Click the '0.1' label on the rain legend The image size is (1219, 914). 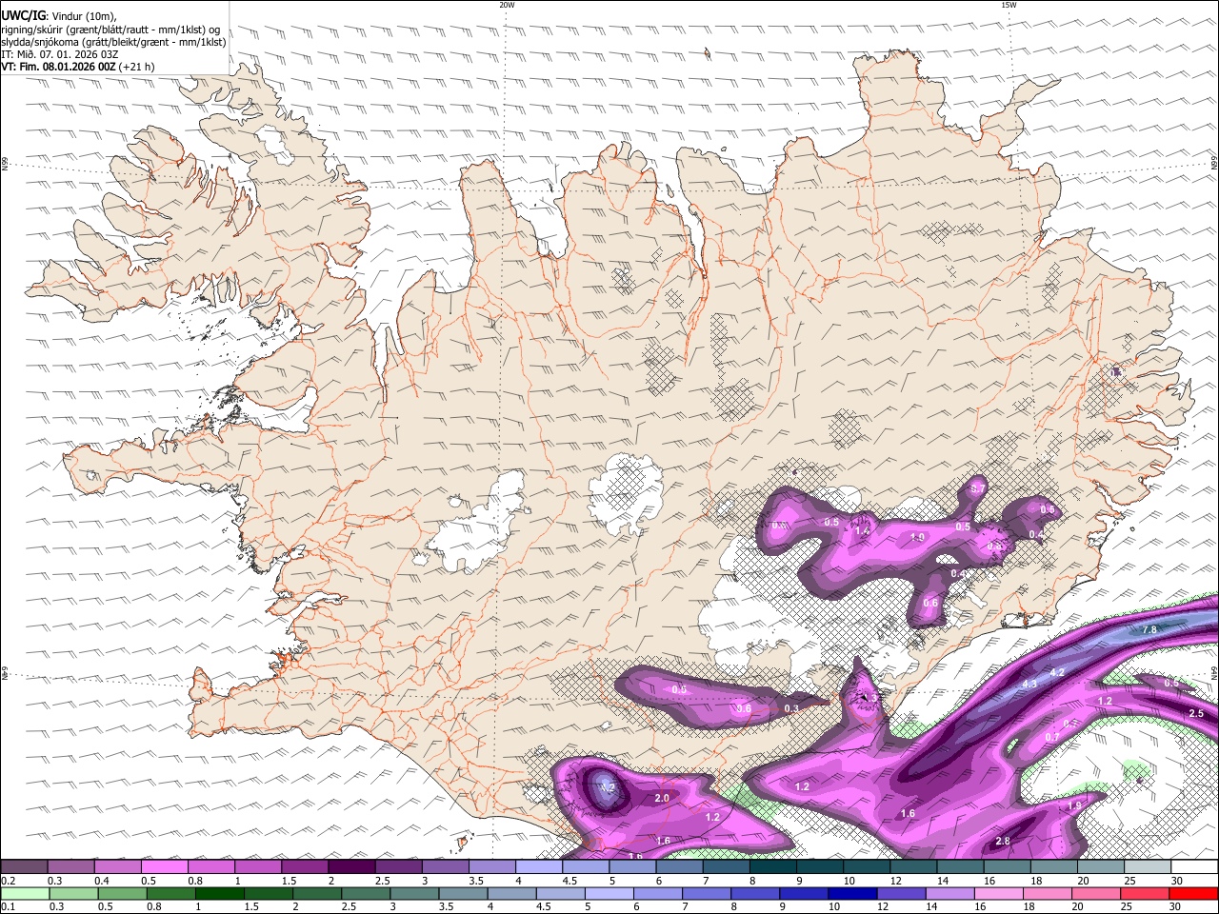coord(8,907)
